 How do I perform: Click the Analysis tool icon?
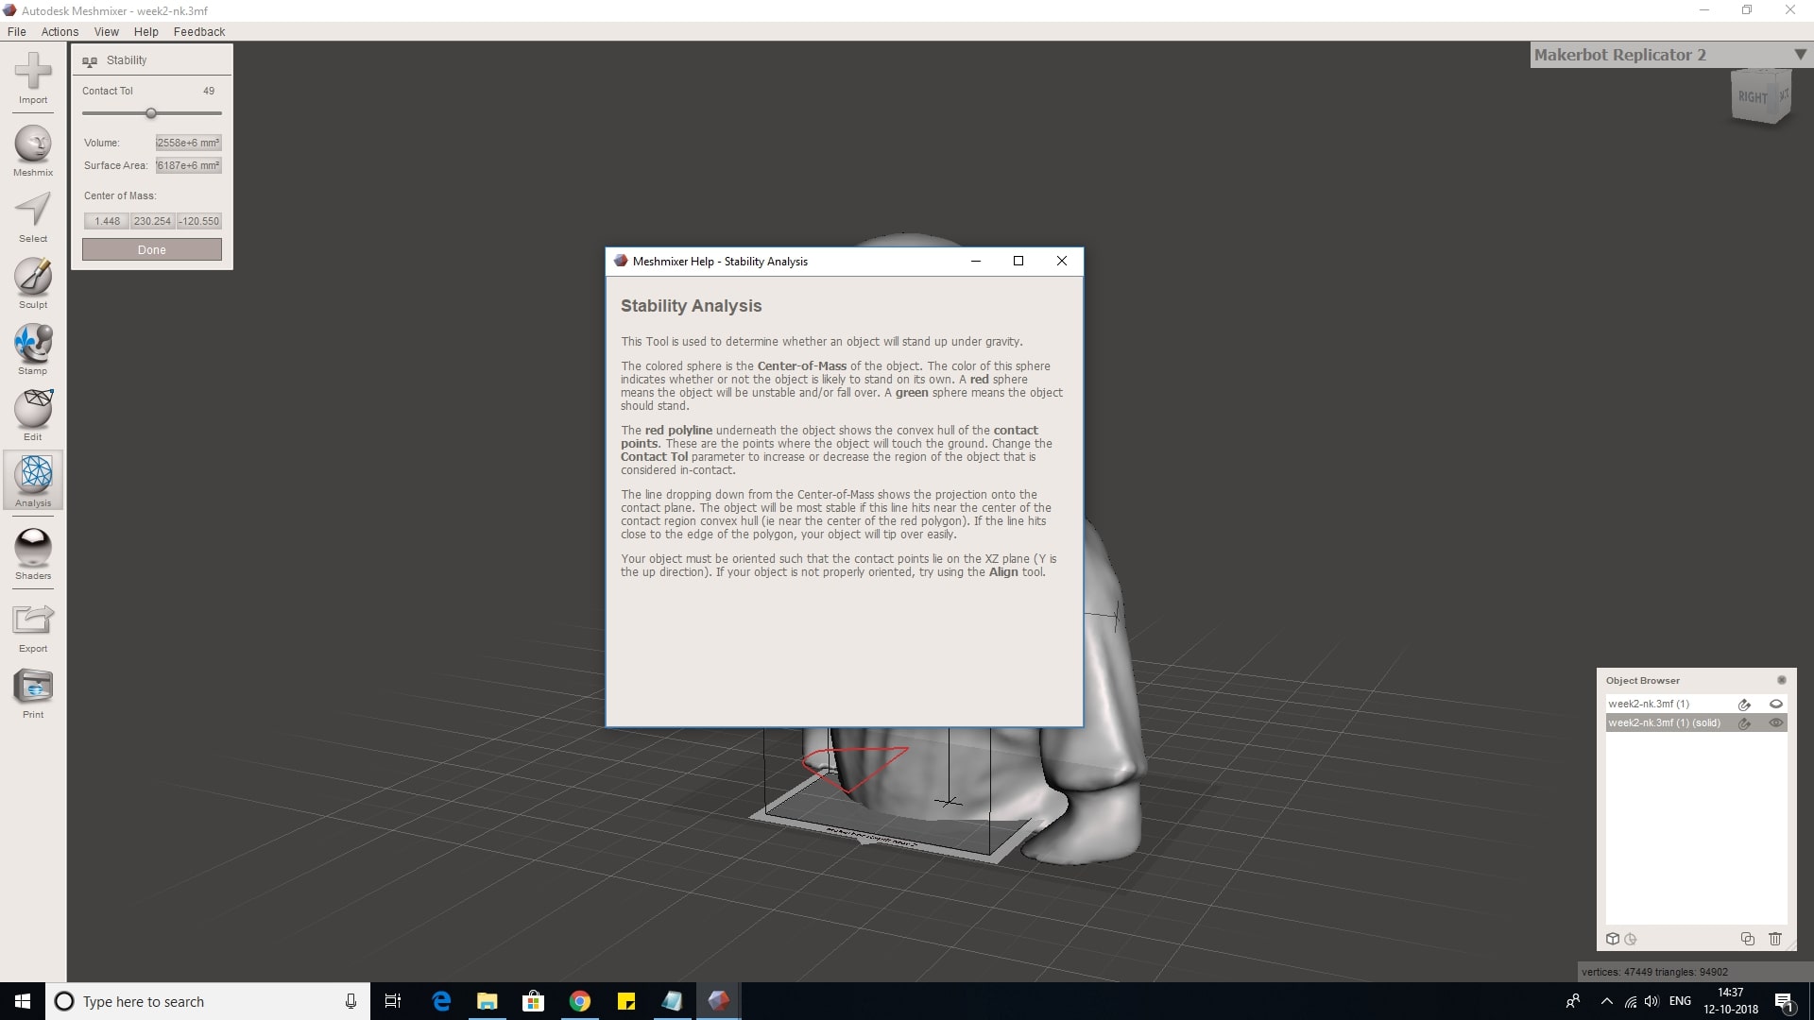[34, 474]
